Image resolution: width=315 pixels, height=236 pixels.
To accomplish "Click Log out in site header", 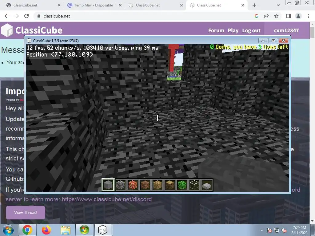I will click(x=251, y=30).
